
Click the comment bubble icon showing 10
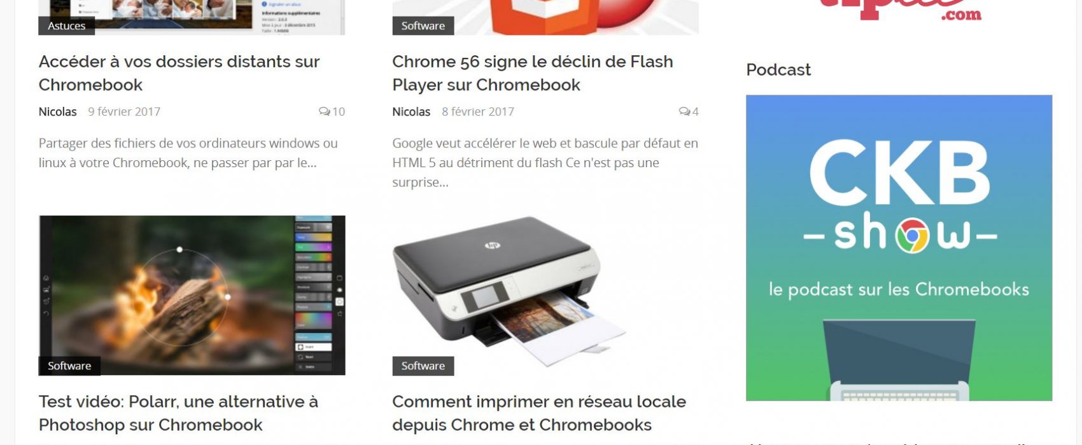point(325,112)
